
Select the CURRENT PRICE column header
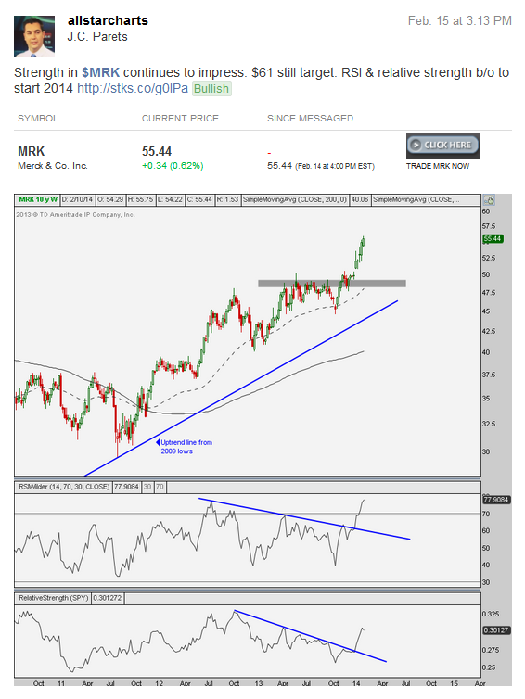coord(180,119)
